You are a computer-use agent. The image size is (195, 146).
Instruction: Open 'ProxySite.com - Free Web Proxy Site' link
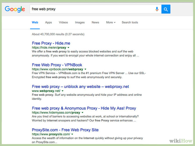click(65, 130)
